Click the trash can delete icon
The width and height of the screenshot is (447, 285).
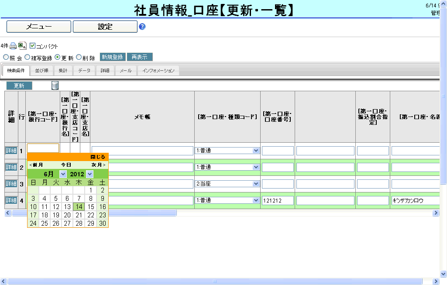(x=55, y=86)
